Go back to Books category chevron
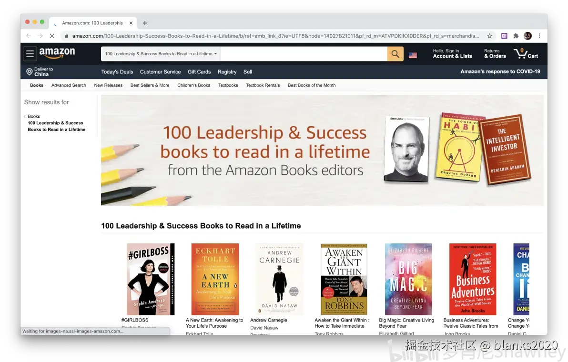 tap(25, 116)
